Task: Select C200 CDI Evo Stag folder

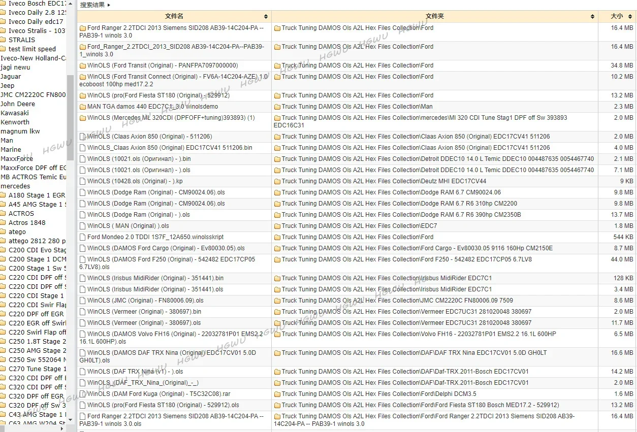Action: click(38, 250)
